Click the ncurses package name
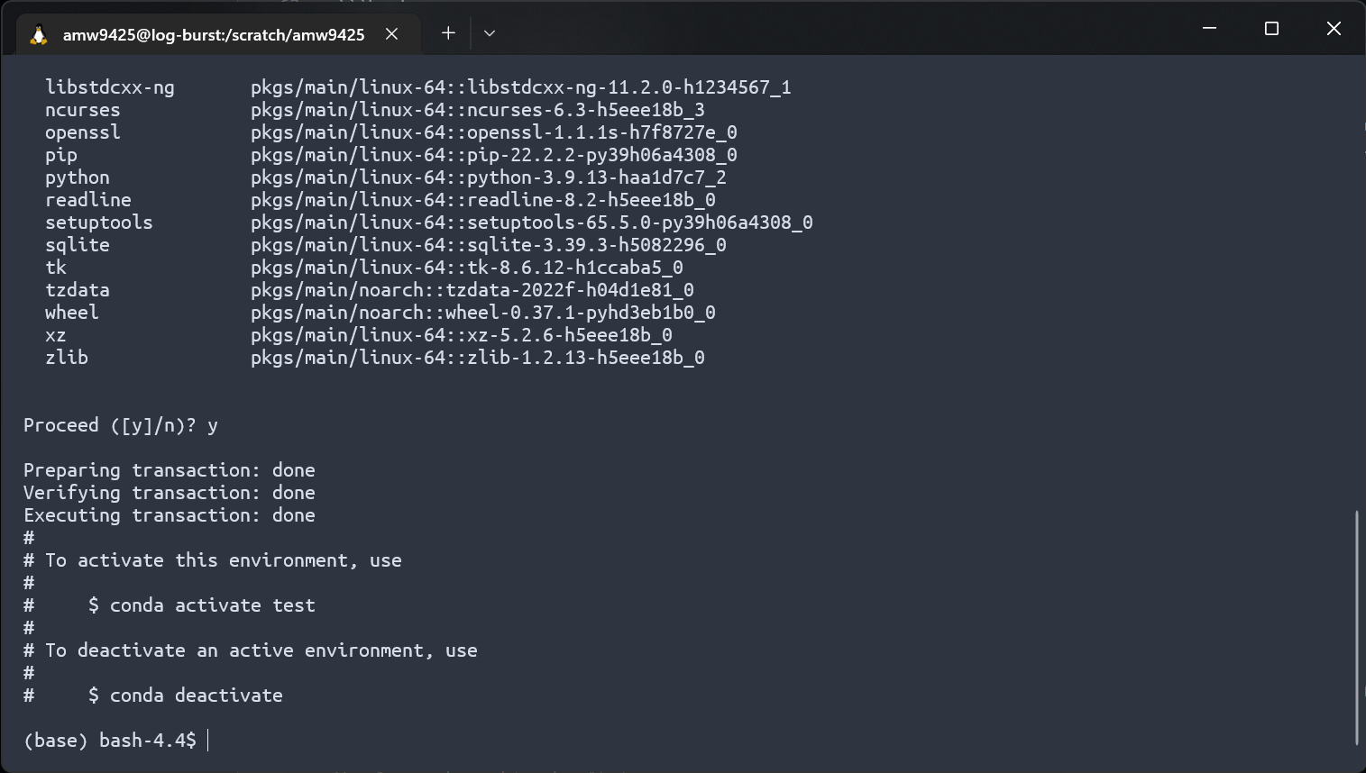 [83, 110]
